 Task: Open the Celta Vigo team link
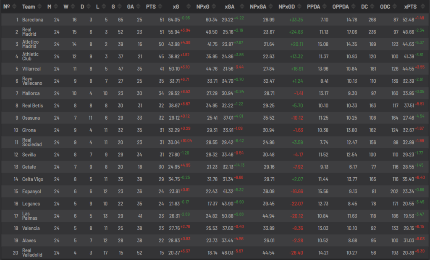[x=33, y=179]
